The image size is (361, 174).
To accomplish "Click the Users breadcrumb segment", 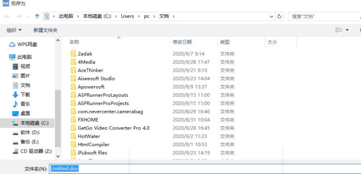I will point(127,16).
